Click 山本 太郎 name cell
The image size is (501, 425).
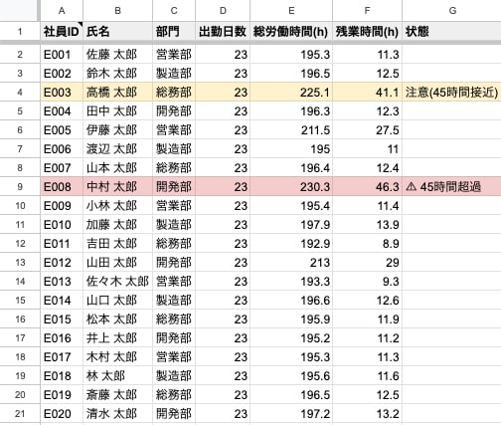[x=117, y=167]
